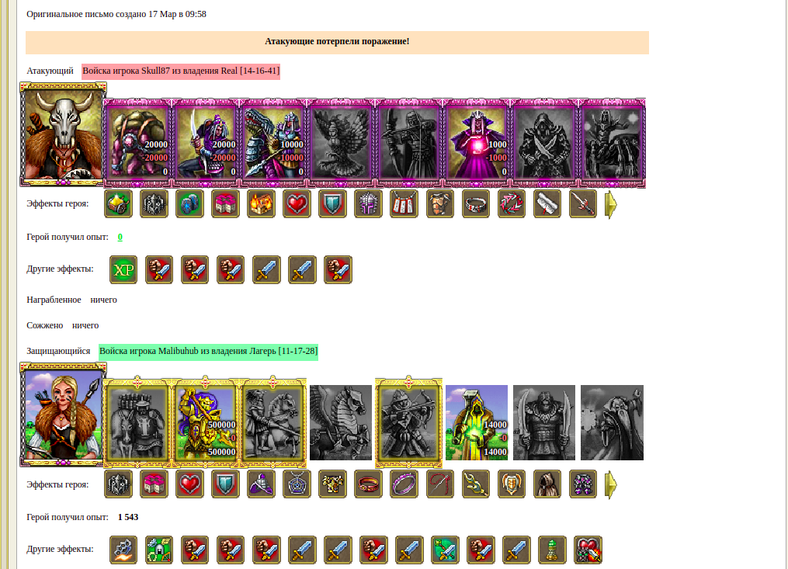Click the defender's trident effect icon

point(475,484)
